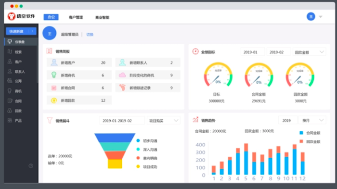The width and height of the screenshot is (337, 189).
Task: Click the large blue 王 profile avatar
Action: [x=50, y=33]
